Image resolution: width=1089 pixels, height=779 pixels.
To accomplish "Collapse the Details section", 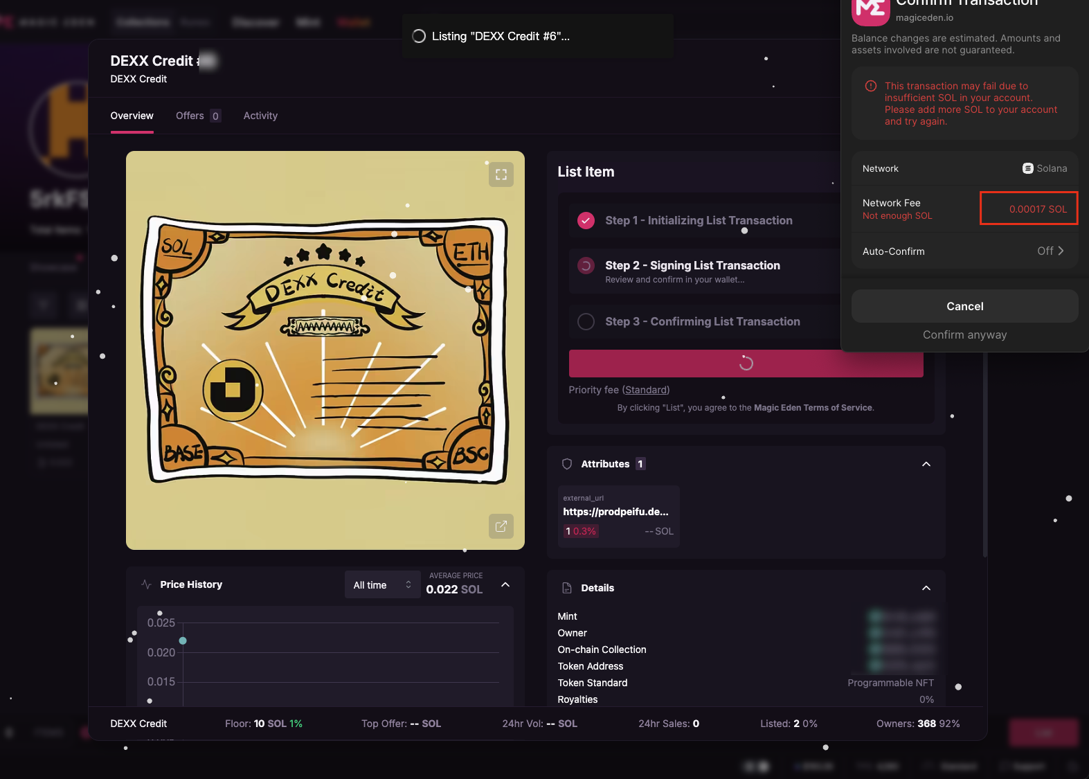I will click(926, 588).
